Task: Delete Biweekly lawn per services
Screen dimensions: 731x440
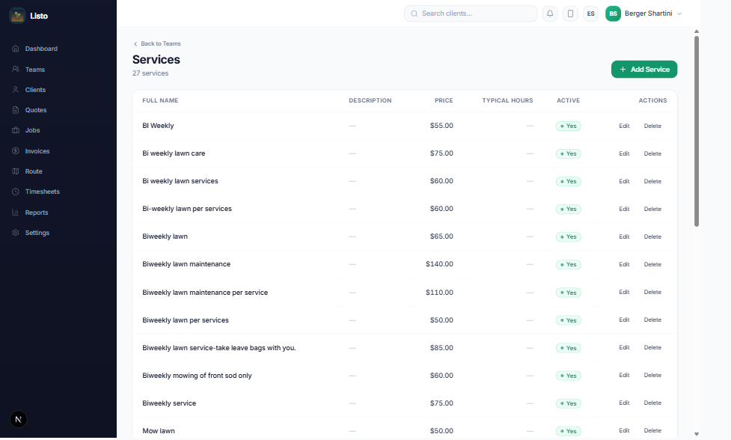Action: [x=652, y=320]
